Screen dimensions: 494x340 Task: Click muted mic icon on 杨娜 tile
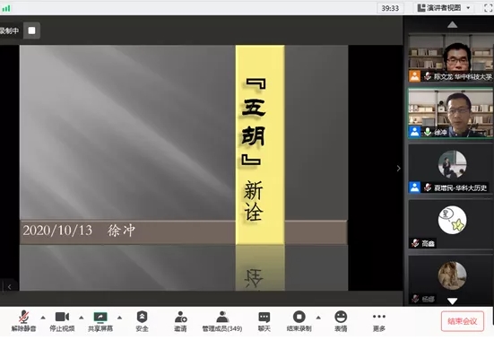tap(415, 299)
